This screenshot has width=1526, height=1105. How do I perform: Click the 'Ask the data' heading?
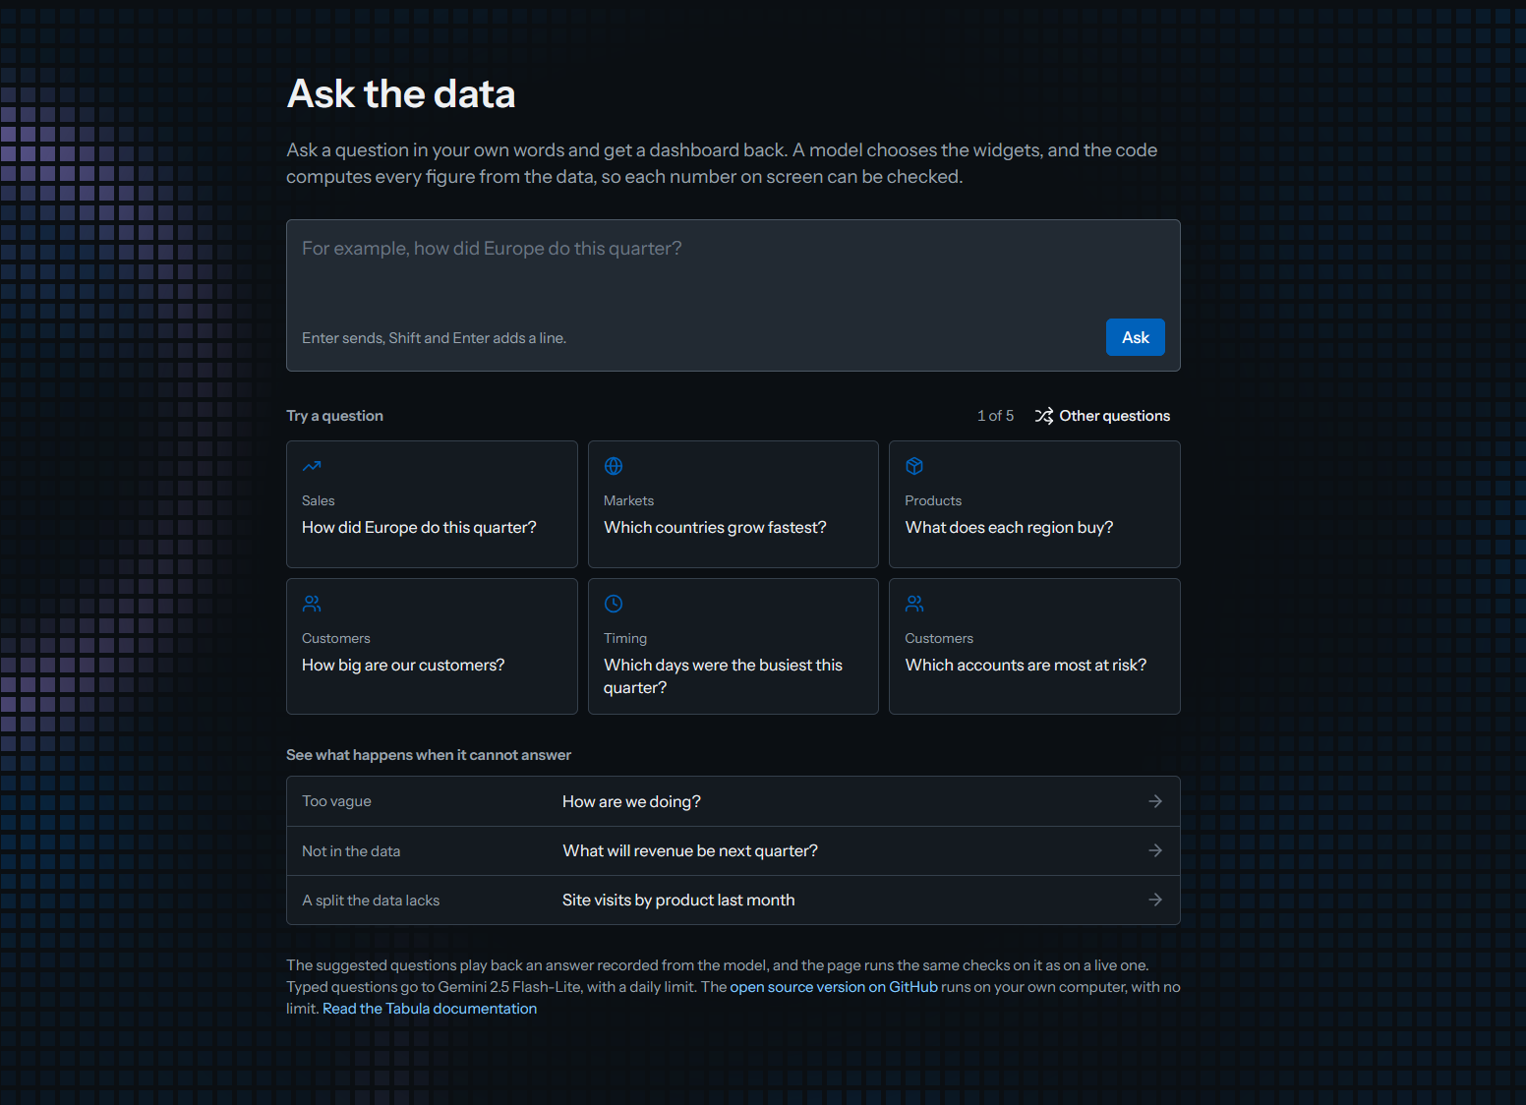pos(401,94)
